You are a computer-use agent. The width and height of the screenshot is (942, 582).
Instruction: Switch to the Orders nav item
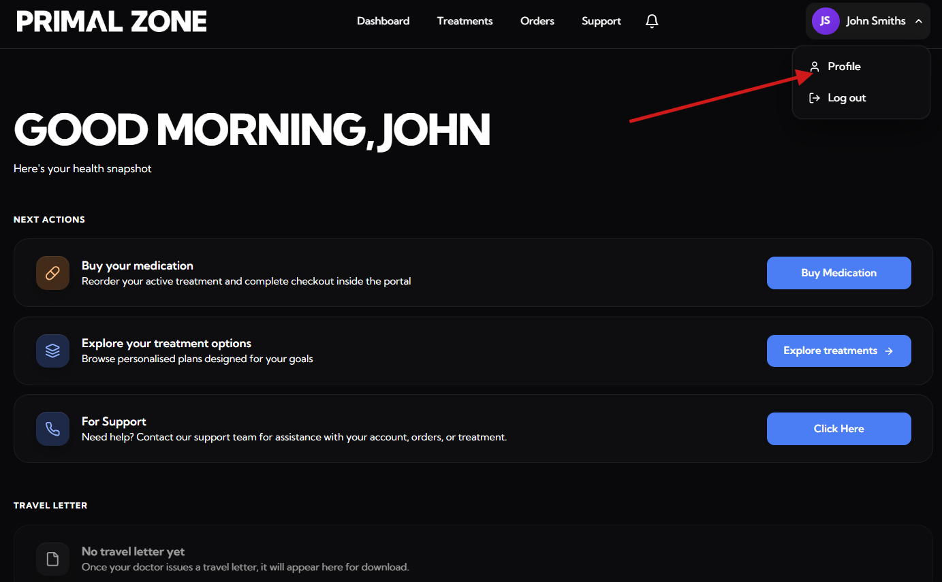(x=537, y=21)
